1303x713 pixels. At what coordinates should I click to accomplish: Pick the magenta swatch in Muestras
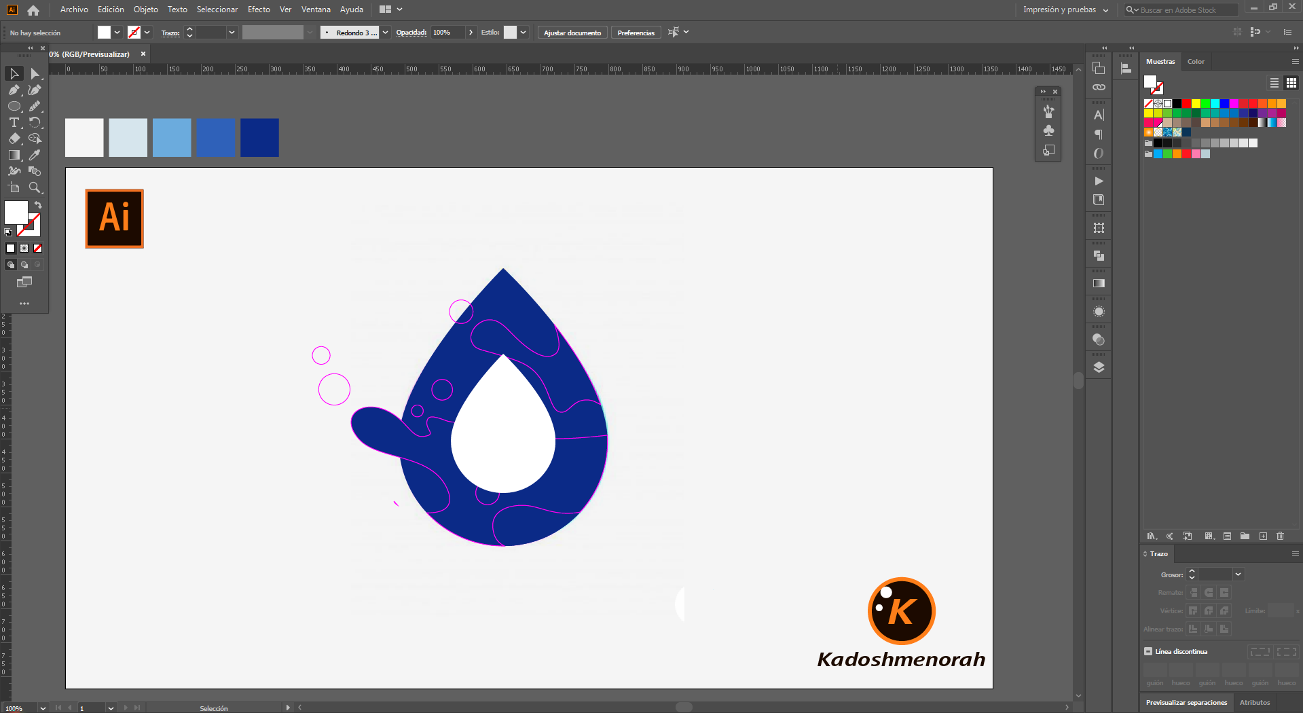(x=1234, y=103)
